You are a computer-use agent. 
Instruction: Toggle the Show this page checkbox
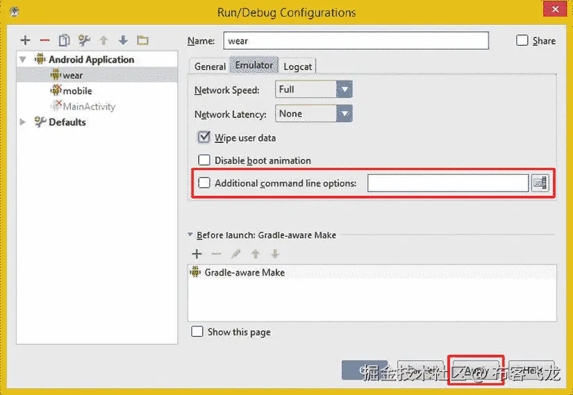tap(197, 332)
